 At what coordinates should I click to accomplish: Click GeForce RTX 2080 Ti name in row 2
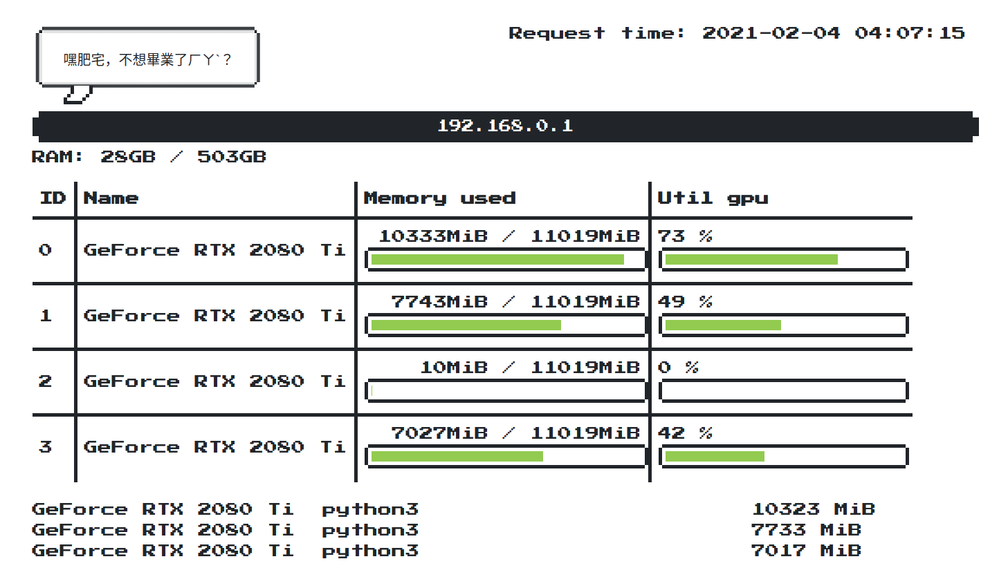click(x=214, y=381)
